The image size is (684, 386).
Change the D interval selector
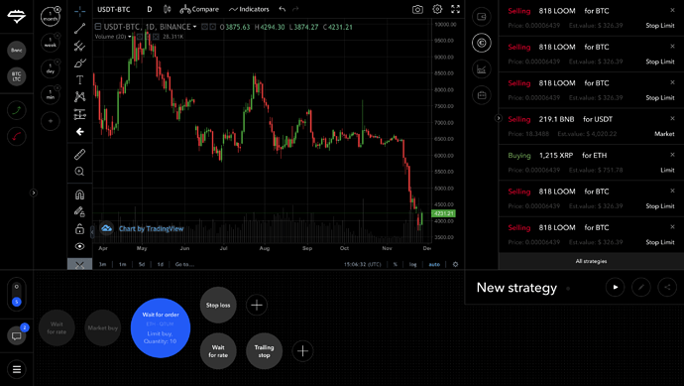[x=150, y=9]
